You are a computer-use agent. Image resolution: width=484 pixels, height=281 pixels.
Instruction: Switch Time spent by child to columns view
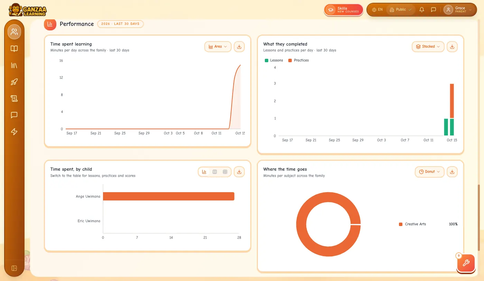[215, 172]
